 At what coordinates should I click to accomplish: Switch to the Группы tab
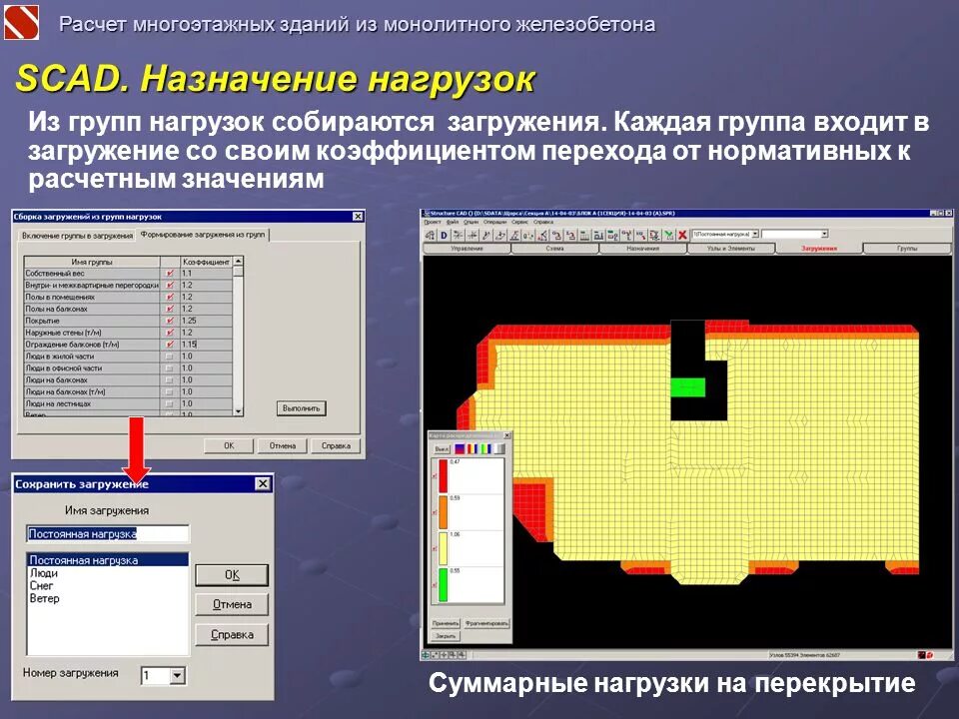pyautogui.click(x=907, y=249)
